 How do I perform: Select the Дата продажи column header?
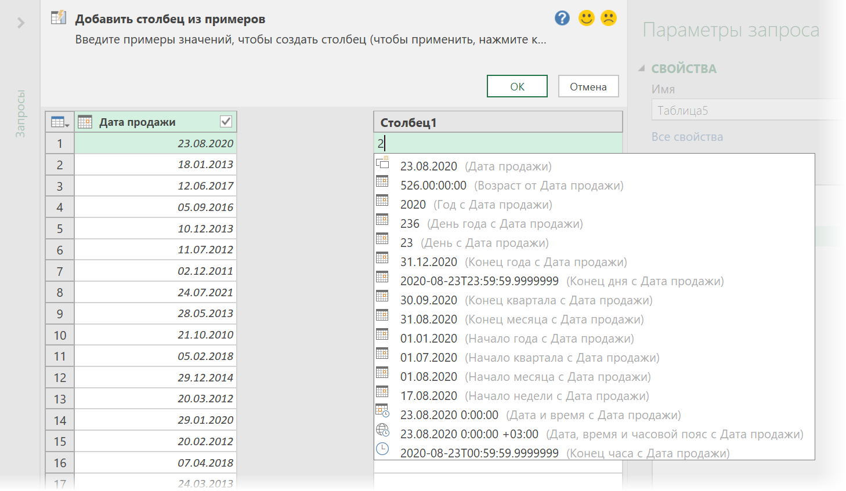(x=156, y=122)
